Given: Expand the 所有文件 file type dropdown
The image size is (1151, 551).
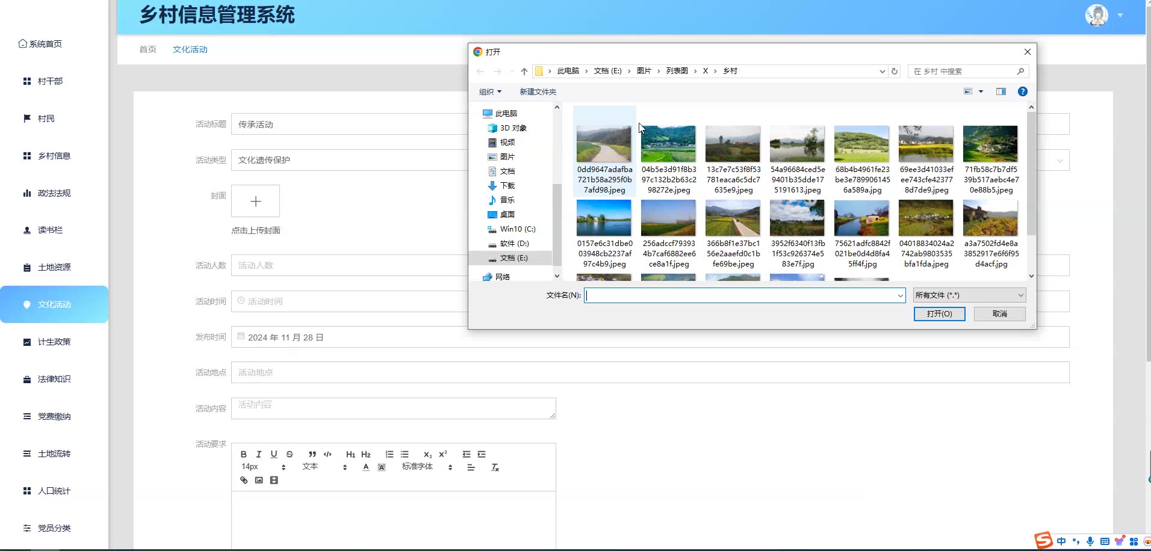Looking at the screenshot, I should tap(969, 295).
